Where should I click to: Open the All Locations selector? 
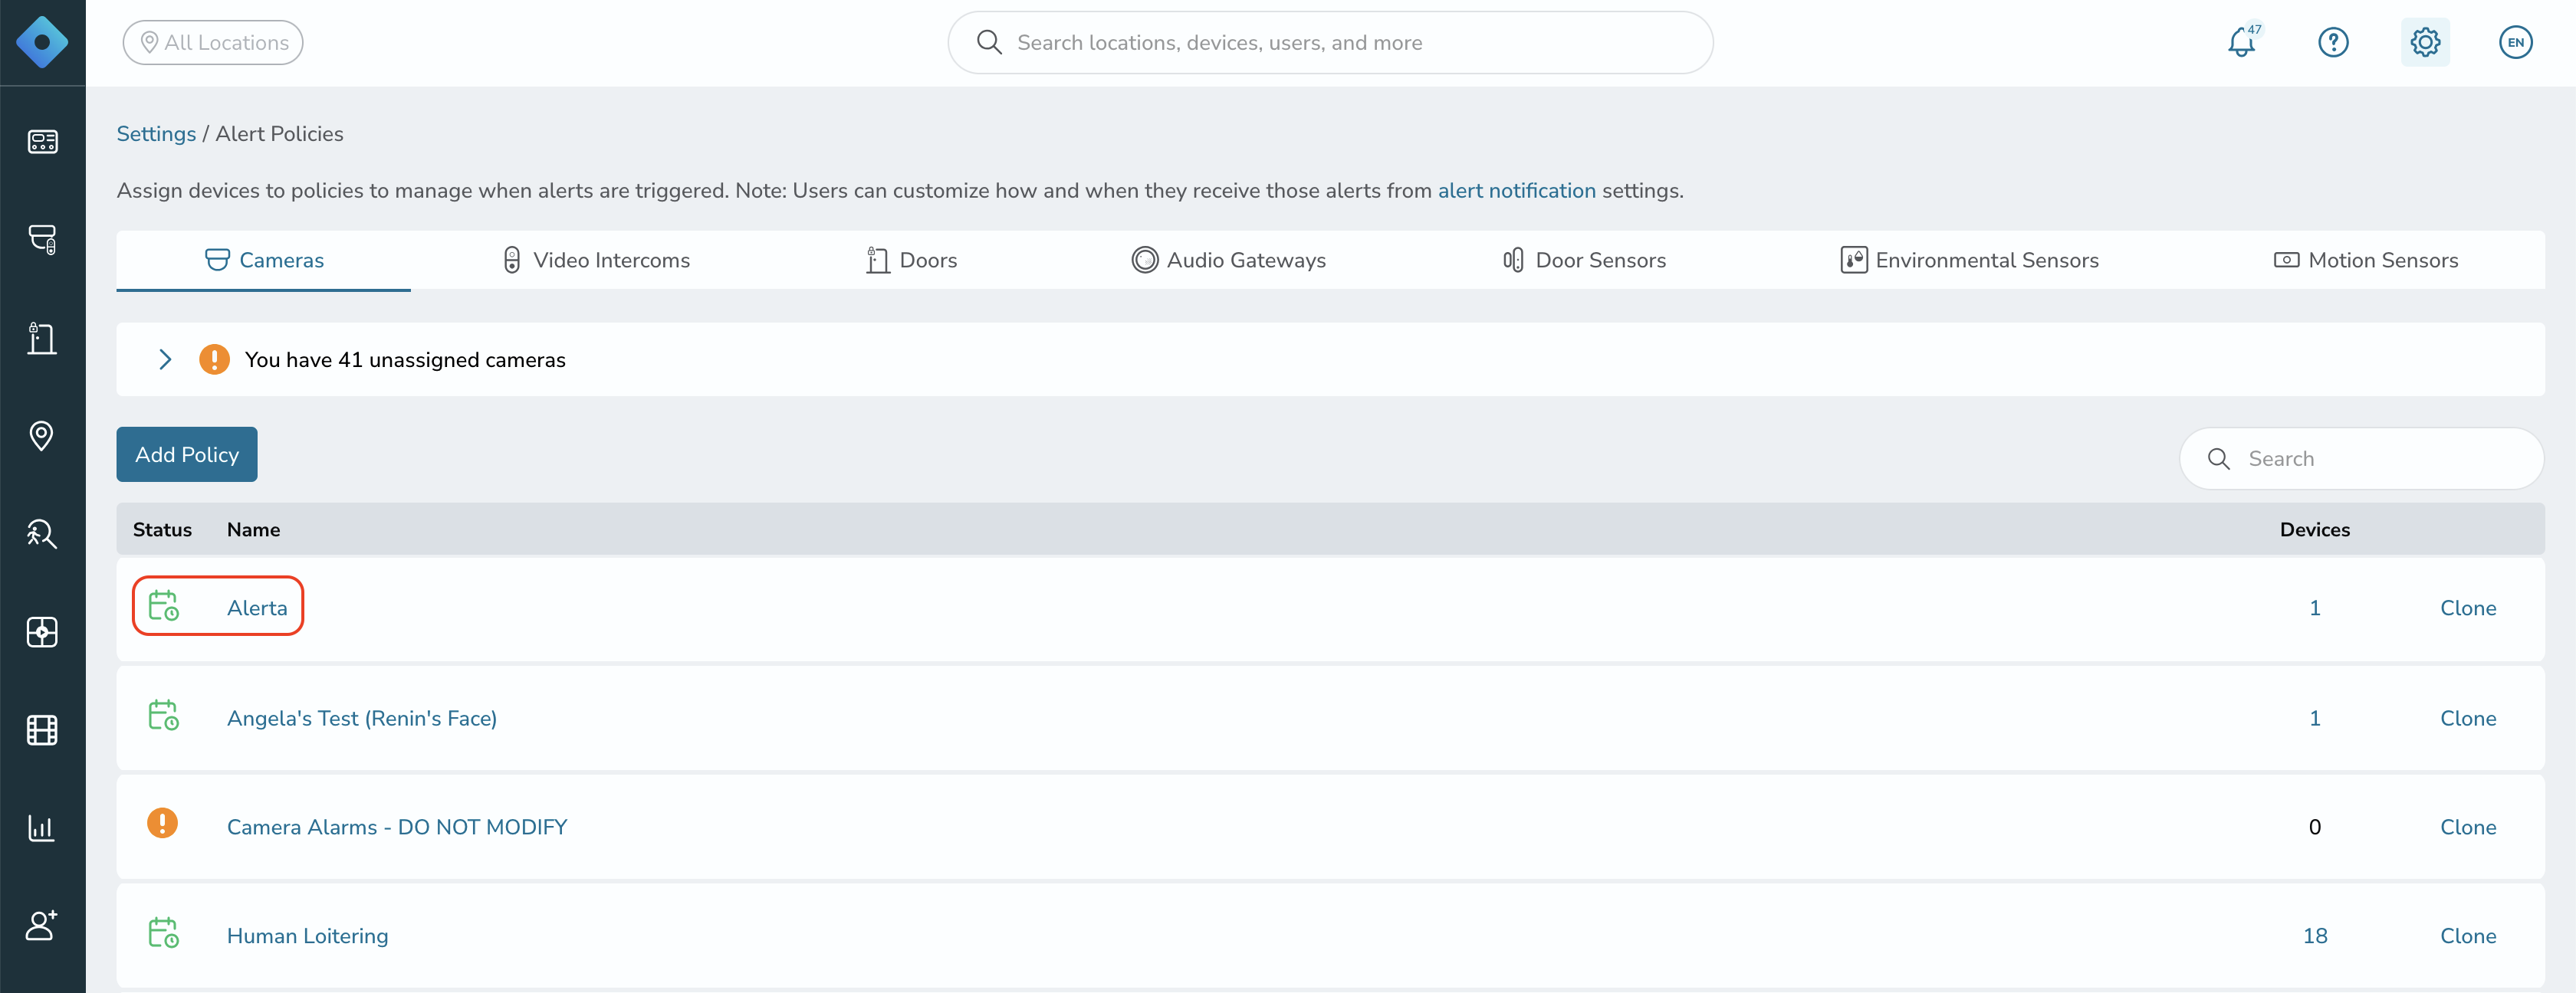[213, 43]
